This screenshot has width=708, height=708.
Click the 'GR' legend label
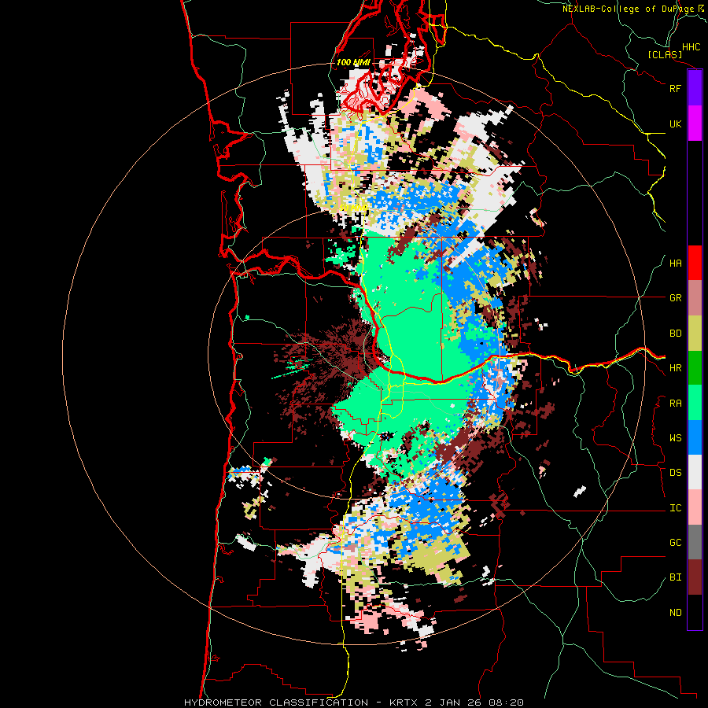(x=675, y=298)
